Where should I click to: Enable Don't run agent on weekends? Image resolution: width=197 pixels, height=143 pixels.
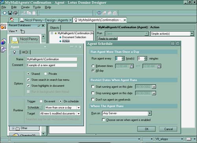tap(93, 100)
